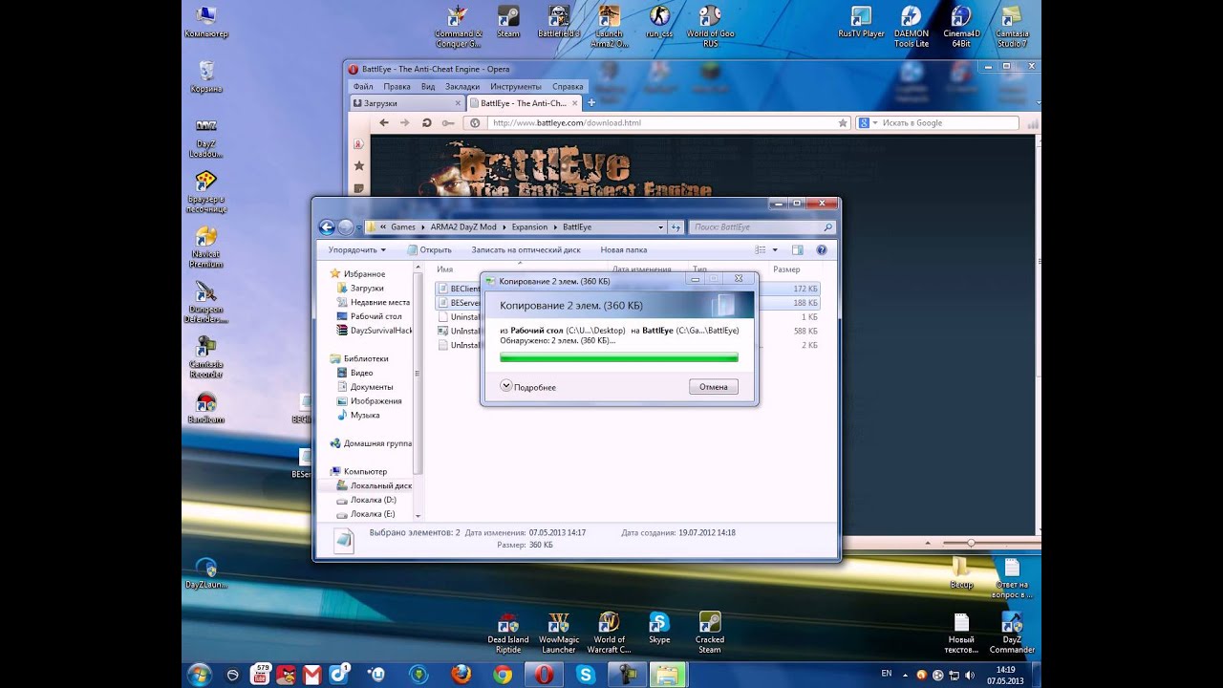Switch to the Загрузки tab in Opera
Viewport: 1223px width, 688px height.
405,103
